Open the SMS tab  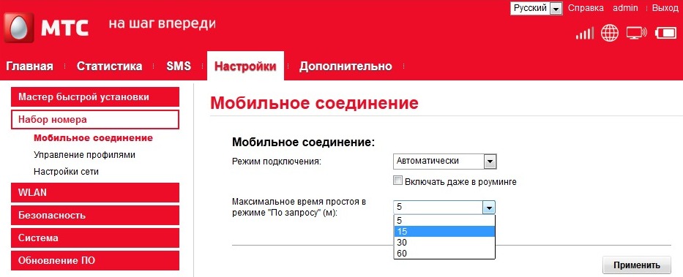click(179, 66)
